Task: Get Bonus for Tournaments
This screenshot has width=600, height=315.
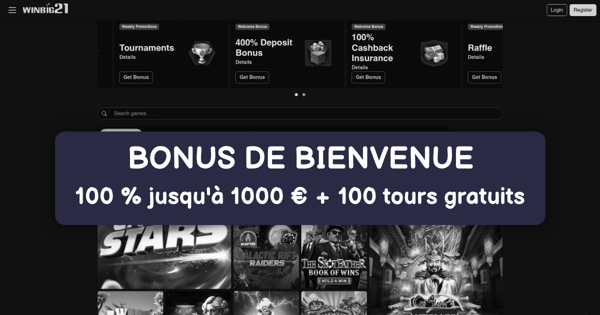Action: click(x=136, y=77)
